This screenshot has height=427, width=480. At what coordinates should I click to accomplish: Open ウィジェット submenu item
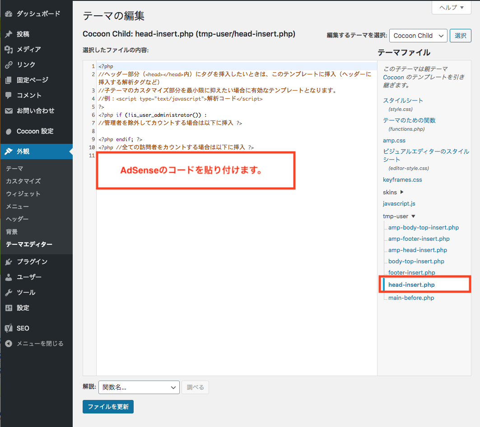point(23,194)
